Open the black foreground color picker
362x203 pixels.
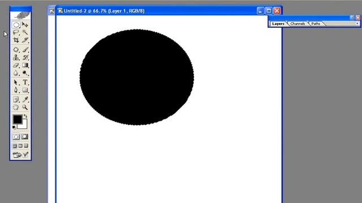click(x=18, y=119)
